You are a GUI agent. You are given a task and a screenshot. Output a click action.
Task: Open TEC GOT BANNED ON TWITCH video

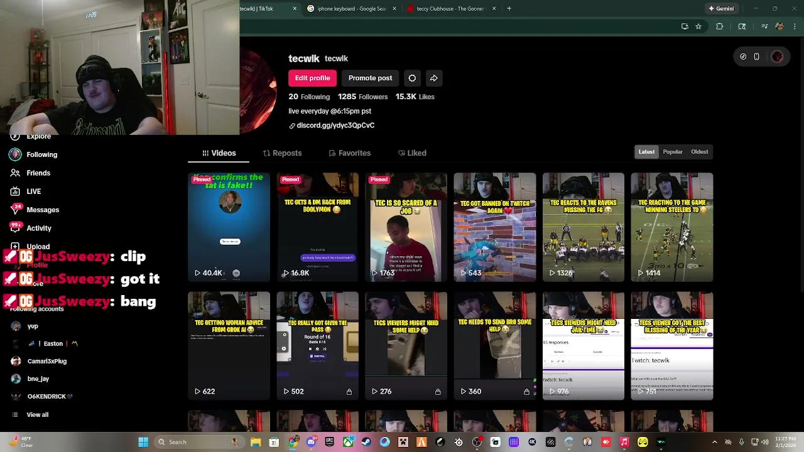[495, 227]
